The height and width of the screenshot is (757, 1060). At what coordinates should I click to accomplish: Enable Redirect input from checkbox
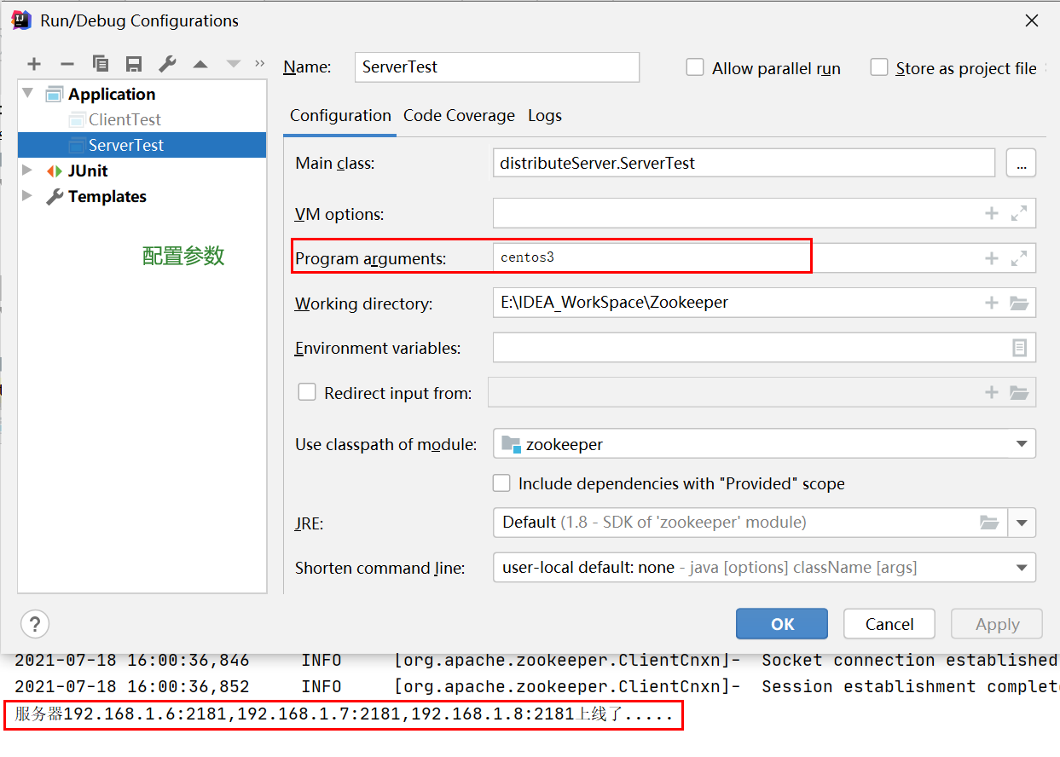point(307,392)
